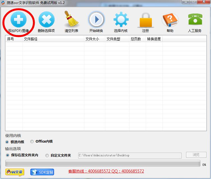Viewport: 211px width, 179px height.
Task: Open 帮助 help book icon
Action: point(170,20)
